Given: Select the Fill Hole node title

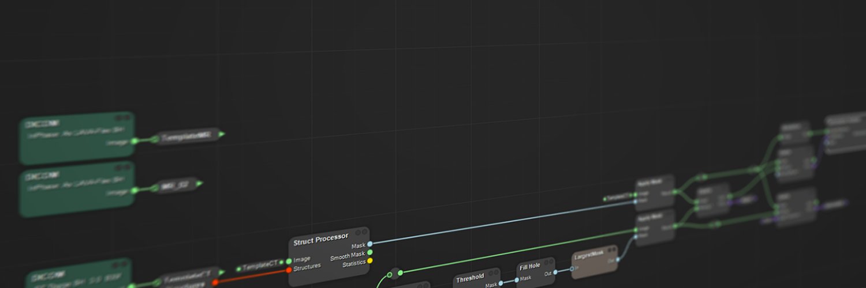Looking at the screenshot, I should pos(530,266).
